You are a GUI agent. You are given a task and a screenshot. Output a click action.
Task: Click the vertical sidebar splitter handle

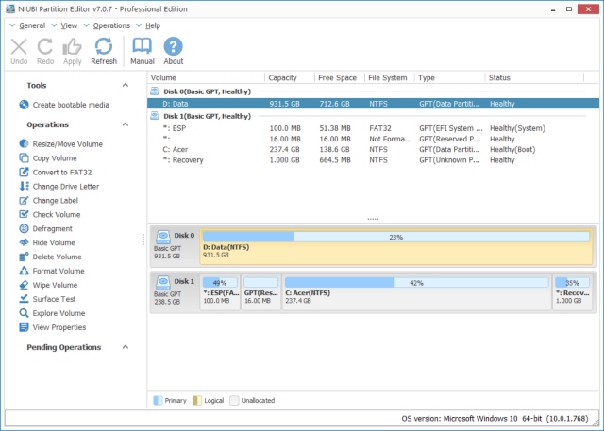click(x=143, y=240)
